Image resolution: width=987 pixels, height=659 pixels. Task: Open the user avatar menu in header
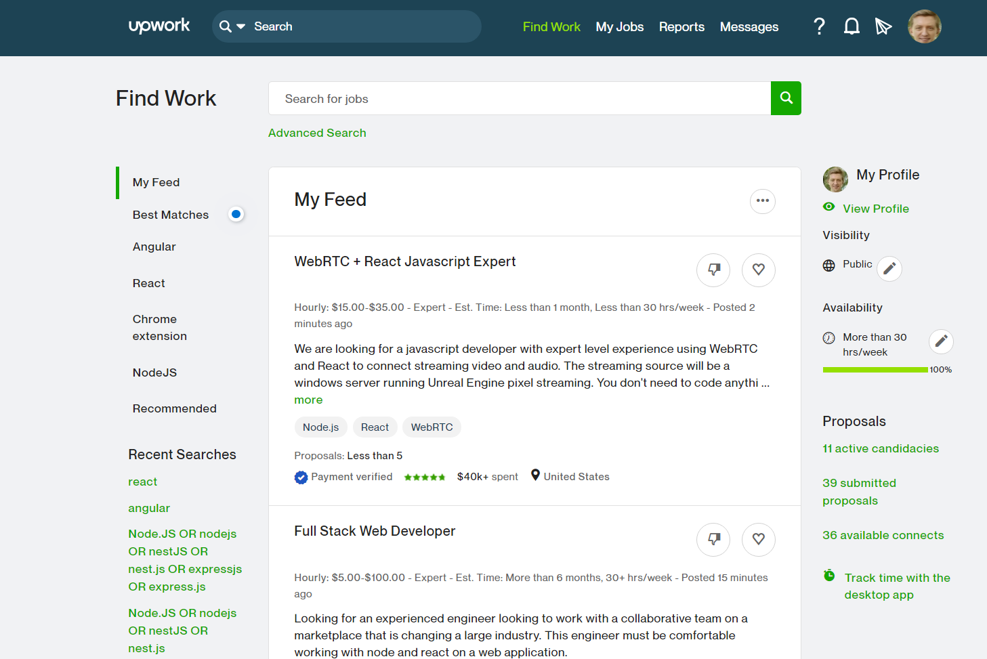pyautogui.click(x=924, y=26)
